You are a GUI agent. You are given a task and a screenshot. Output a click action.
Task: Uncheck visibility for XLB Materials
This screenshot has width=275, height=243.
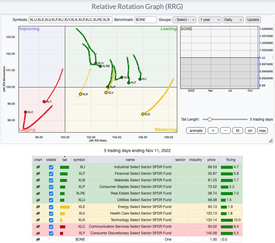click(51, 180)
